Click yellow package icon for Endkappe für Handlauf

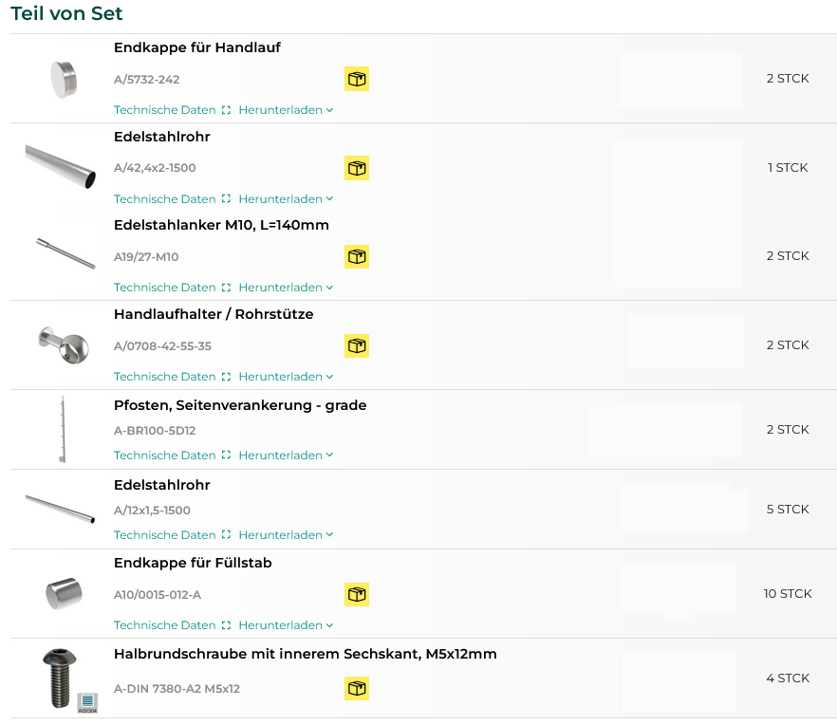357,79
